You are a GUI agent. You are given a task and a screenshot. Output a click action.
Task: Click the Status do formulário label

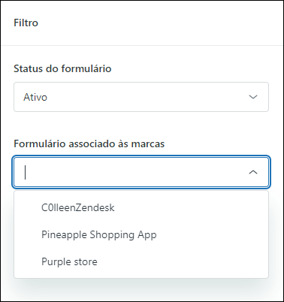[62, 68]
